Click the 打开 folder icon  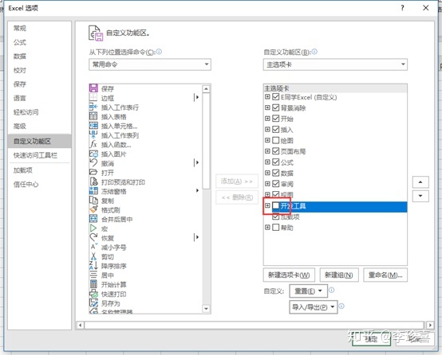coord(93,172)
